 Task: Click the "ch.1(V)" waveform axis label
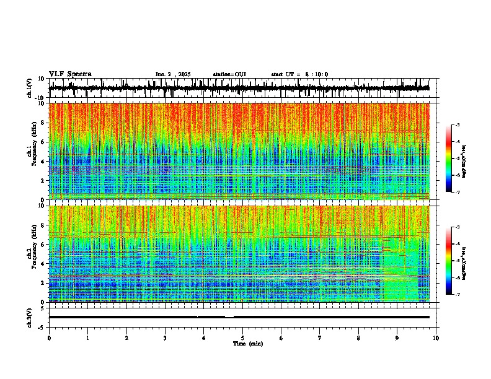[x=30, y=88]
